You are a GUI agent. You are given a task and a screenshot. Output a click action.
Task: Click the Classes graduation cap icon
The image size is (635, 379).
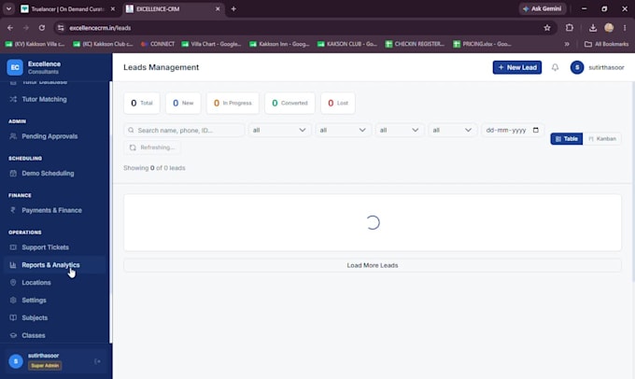[13, 335]
